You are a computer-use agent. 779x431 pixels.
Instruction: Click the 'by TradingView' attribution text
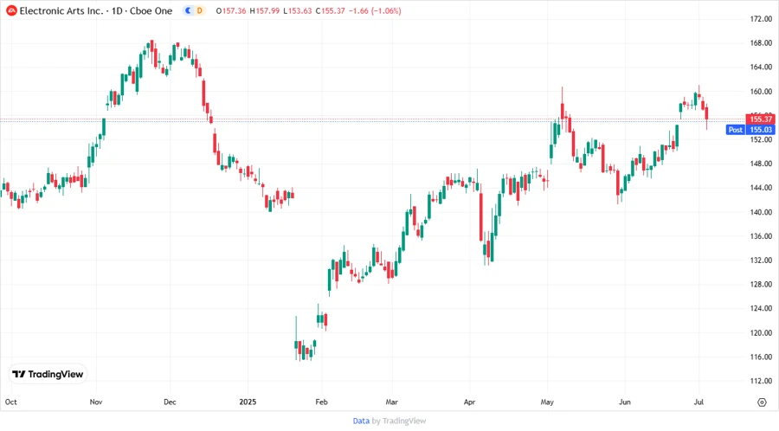[399, 421]
